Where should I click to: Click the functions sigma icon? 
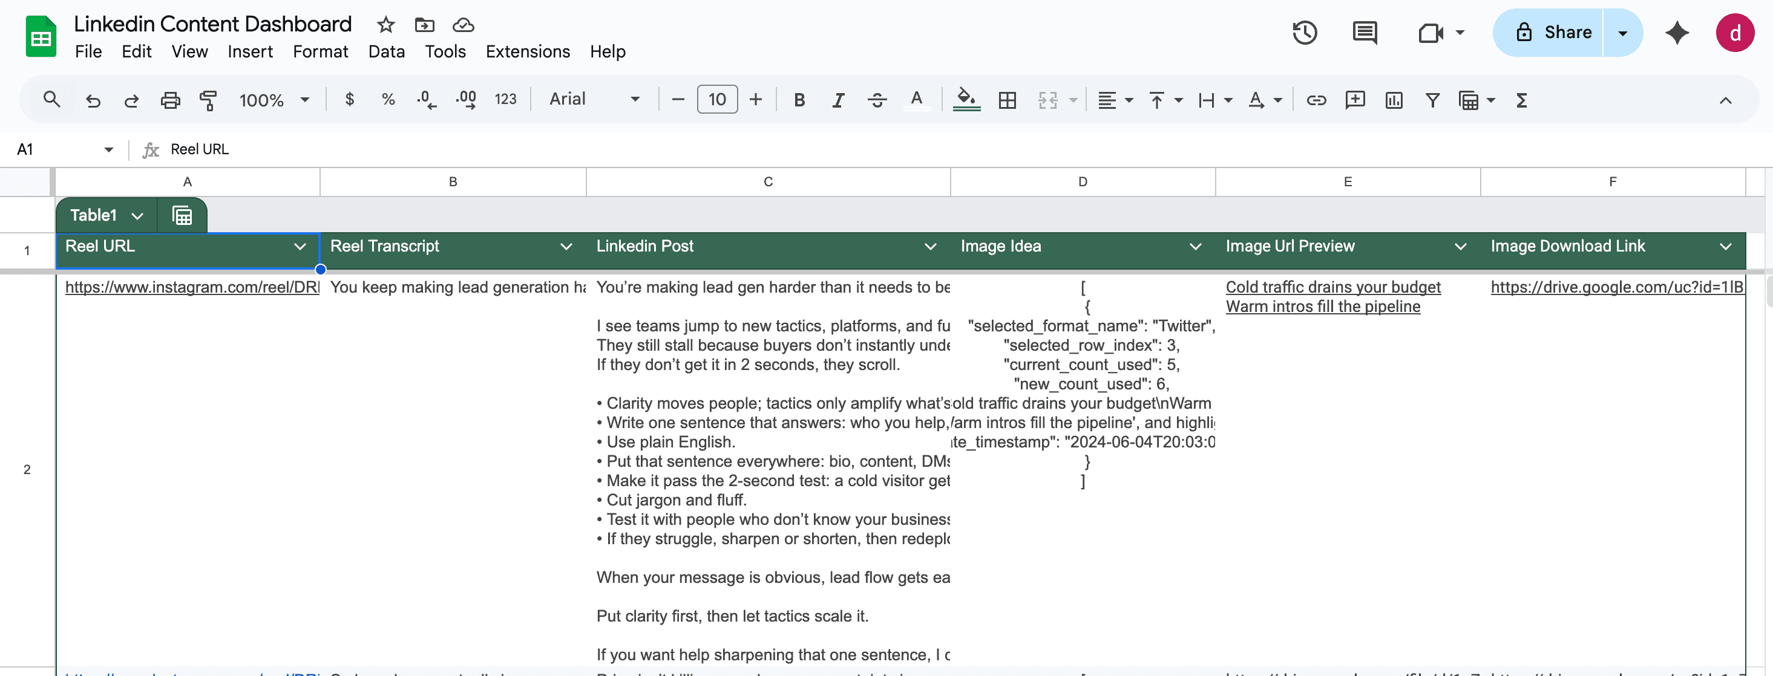pos(1522,100)
